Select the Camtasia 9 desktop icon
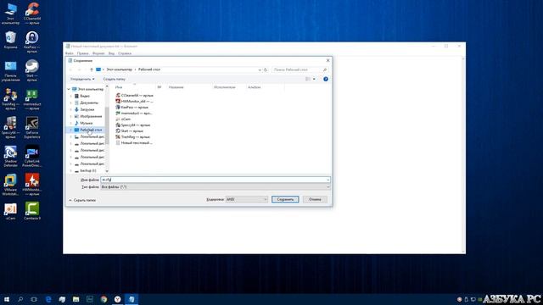 [32, 212]
